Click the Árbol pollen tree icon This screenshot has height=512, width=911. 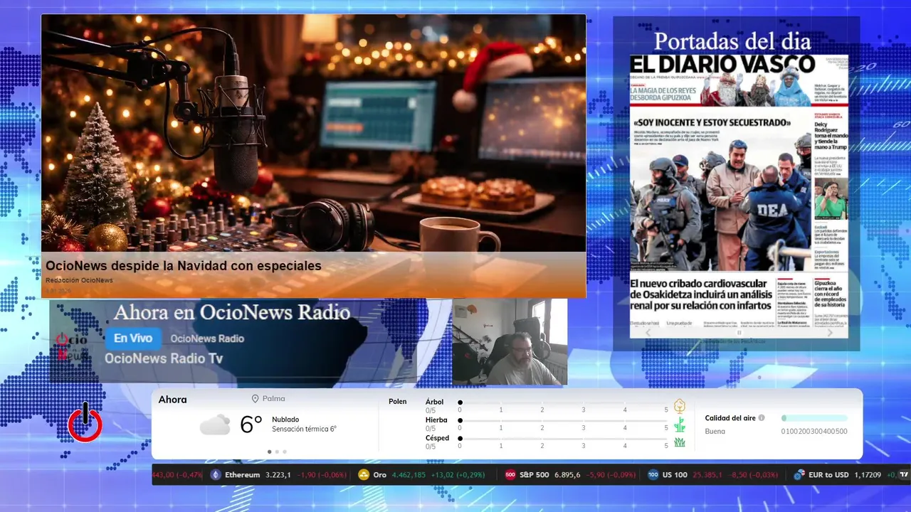[680, 406]
